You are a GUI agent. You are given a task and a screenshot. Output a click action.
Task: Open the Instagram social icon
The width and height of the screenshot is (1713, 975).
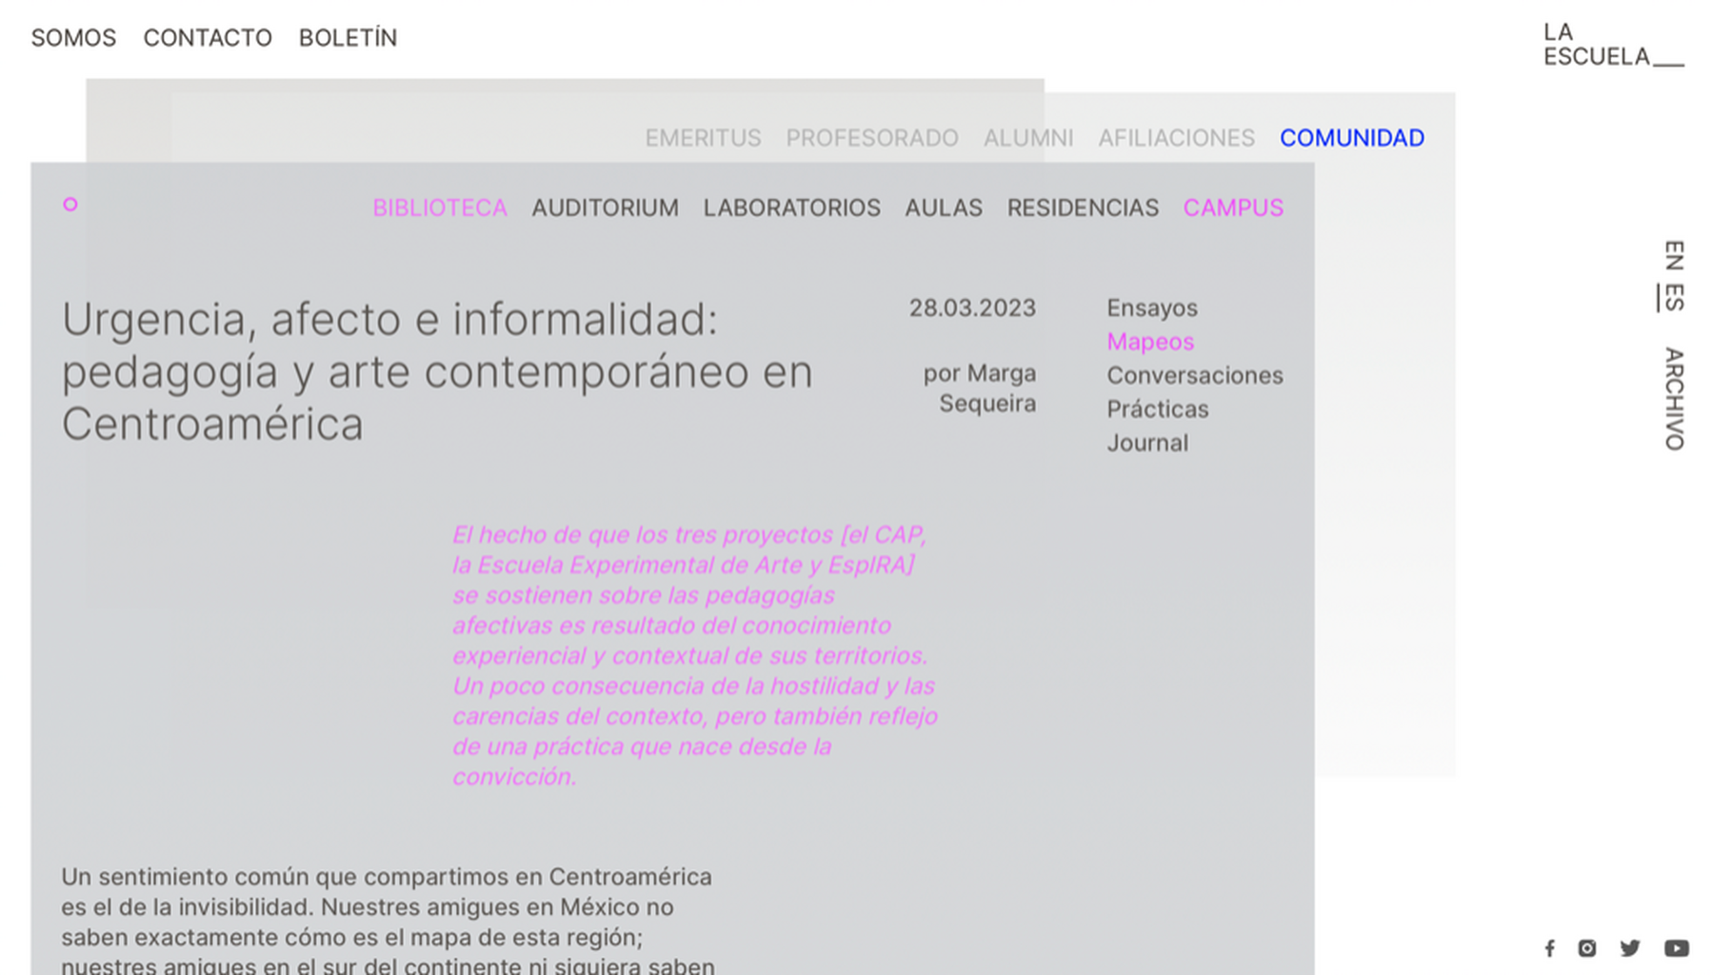[x=1586, y=948]
